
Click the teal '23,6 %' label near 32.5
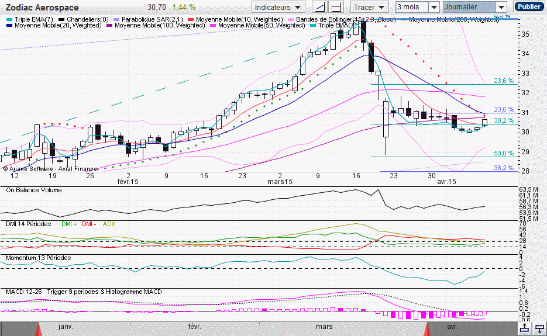click(504, 81)
